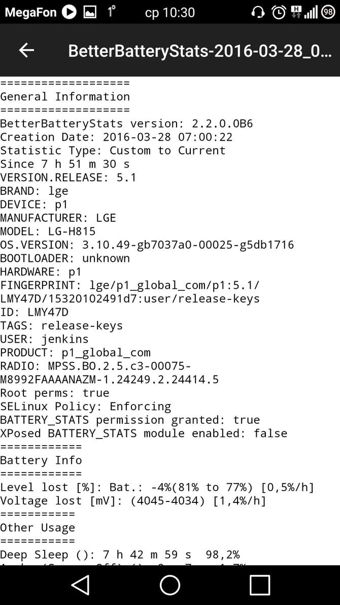Tap the 1° temperature notification icon
Image resolution: width=340 pixels, height=605 pixels.
pyautogui.click(x=111, y=11)
